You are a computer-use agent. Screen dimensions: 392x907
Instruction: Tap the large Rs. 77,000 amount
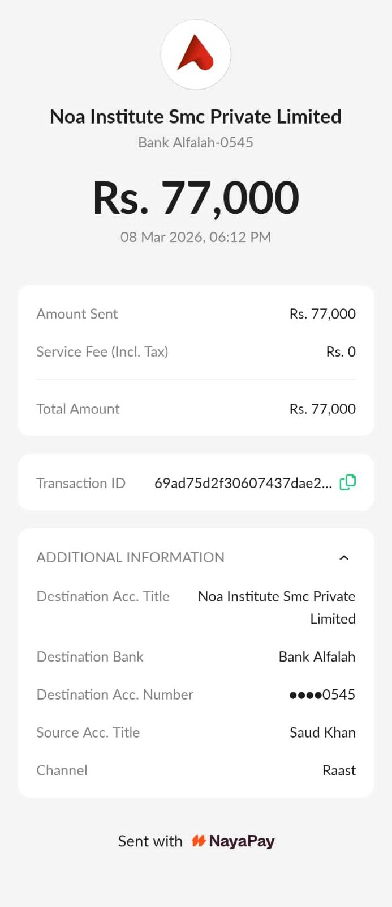(196, 198)
